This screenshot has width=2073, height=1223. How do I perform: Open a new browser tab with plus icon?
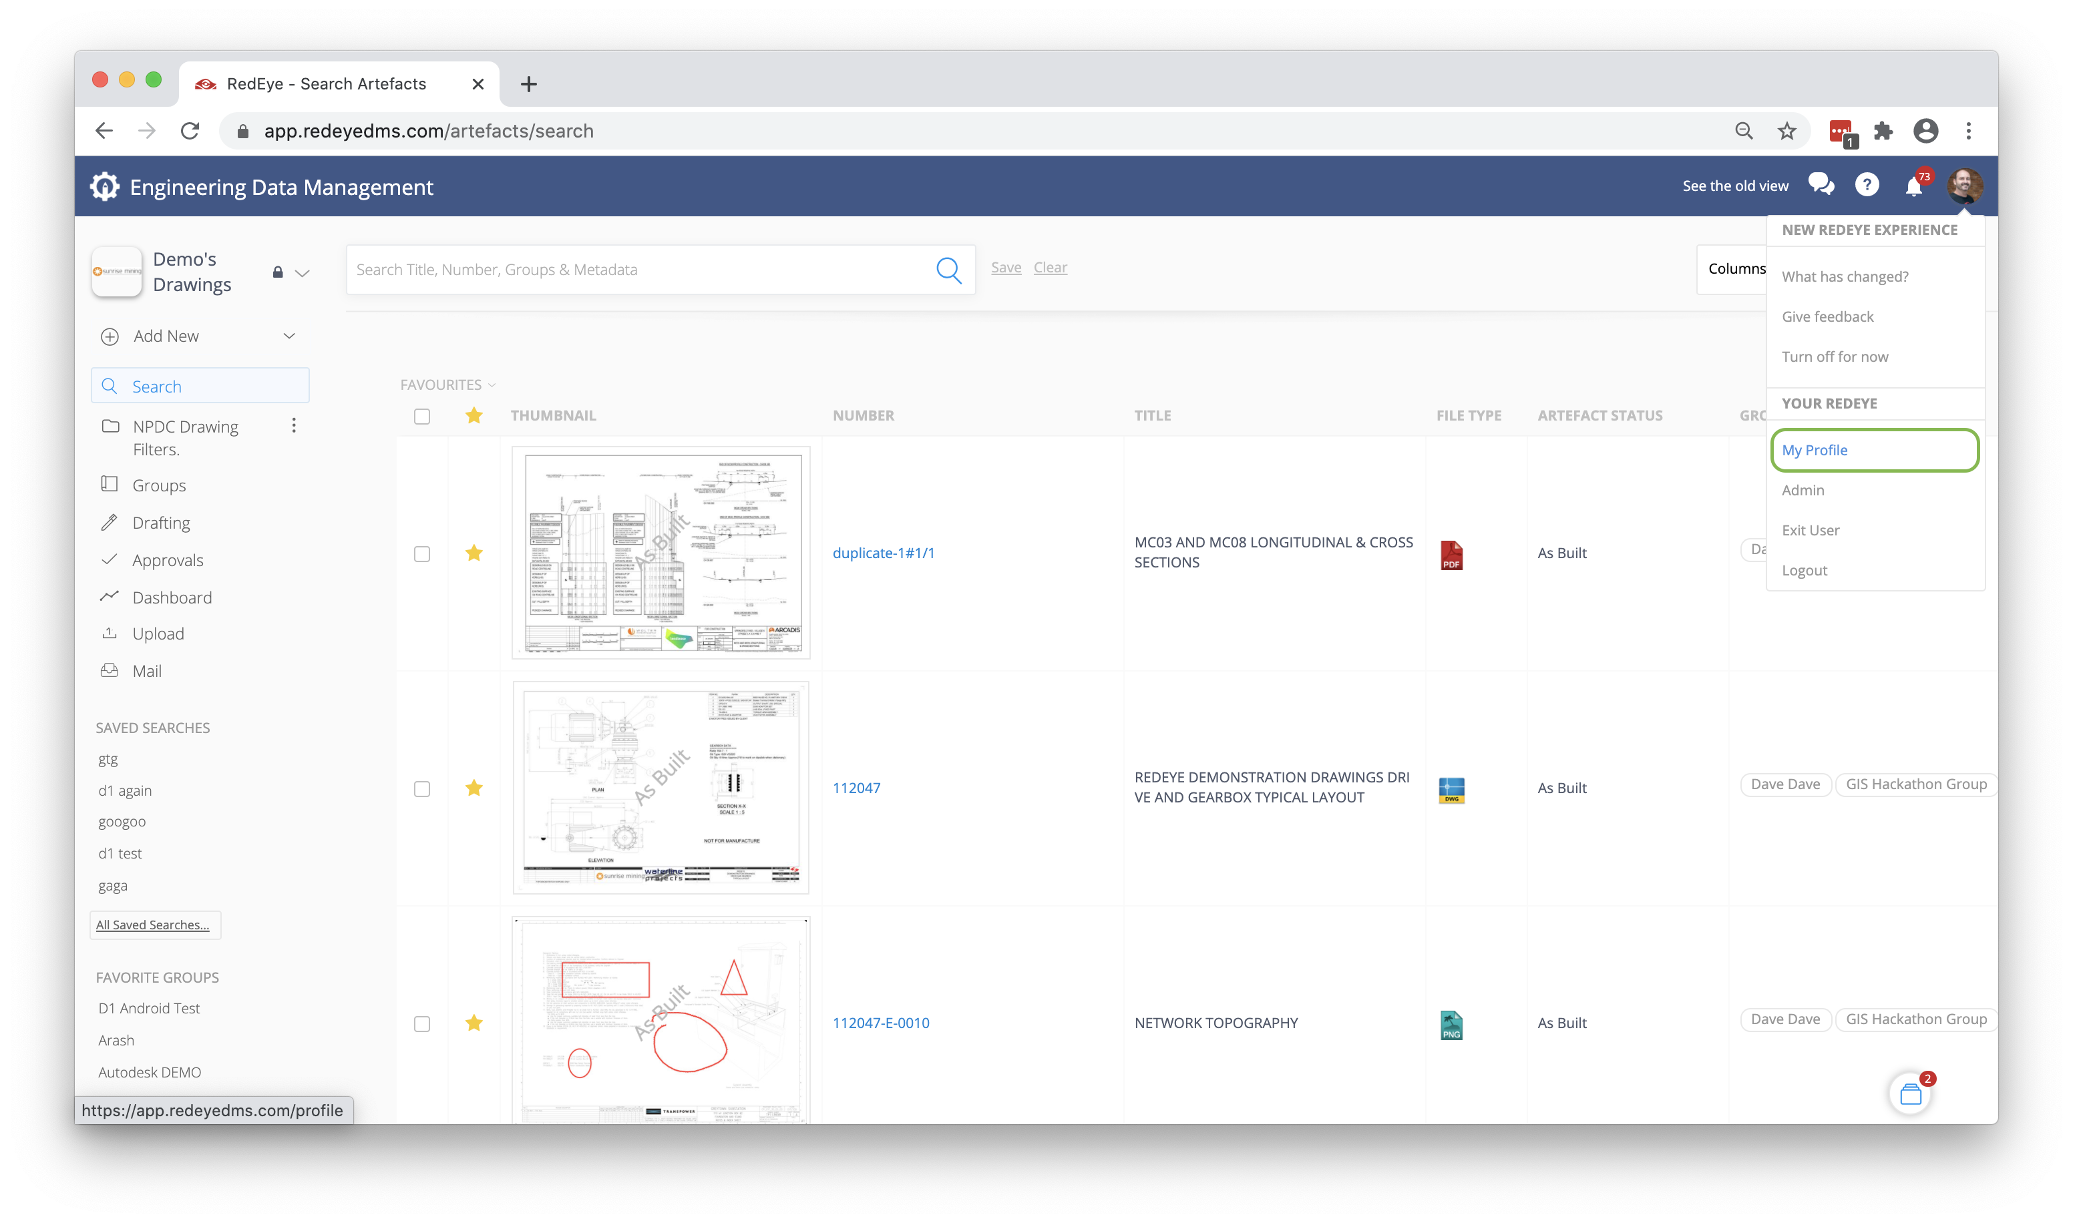[529, 84]
